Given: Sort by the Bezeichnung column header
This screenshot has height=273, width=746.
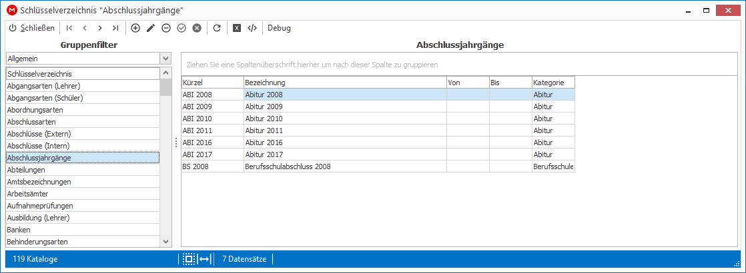Looking at the screenshot, I should (345, 83).
